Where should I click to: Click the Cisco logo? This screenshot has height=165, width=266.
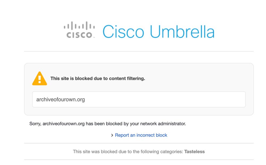pyautogui.click(x=79, y=29)
